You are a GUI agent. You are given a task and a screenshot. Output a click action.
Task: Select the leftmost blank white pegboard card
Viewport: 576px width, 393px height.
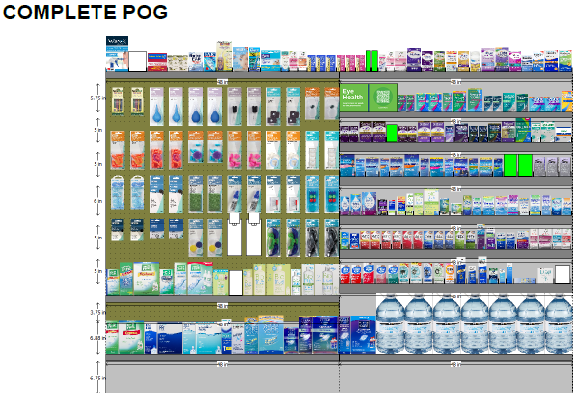[x=234, y=235]
